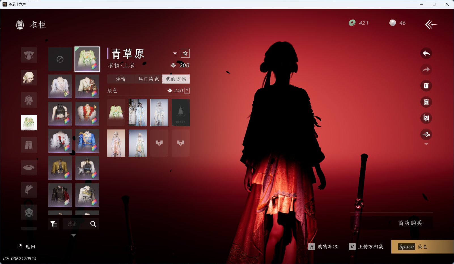This screenshot has width=454, height=264.
Task: Toggle the wind effect icon
Action: [x=426, y=135]
